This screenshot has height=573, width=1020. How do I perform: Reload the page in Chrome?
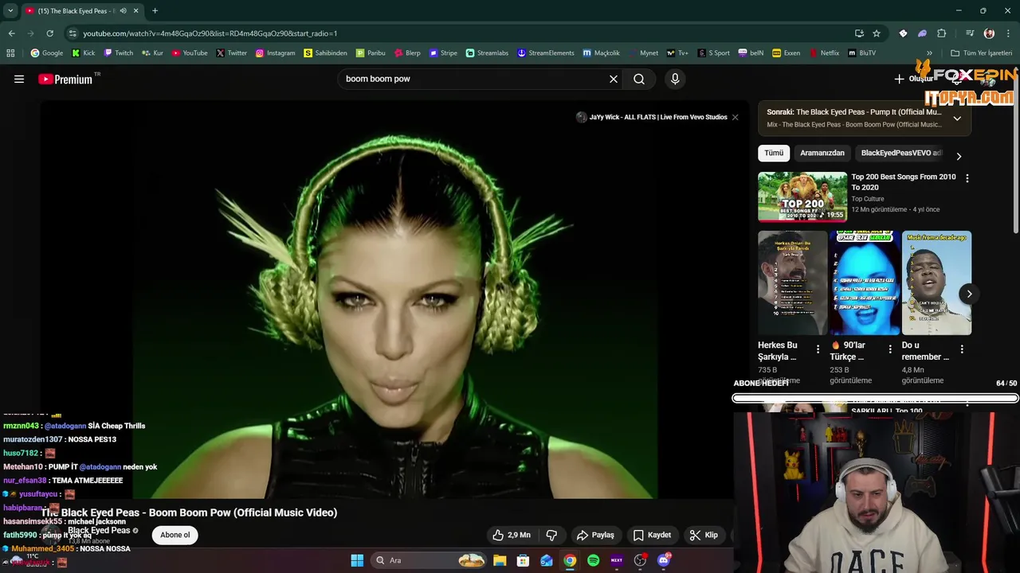coord(49,33)
